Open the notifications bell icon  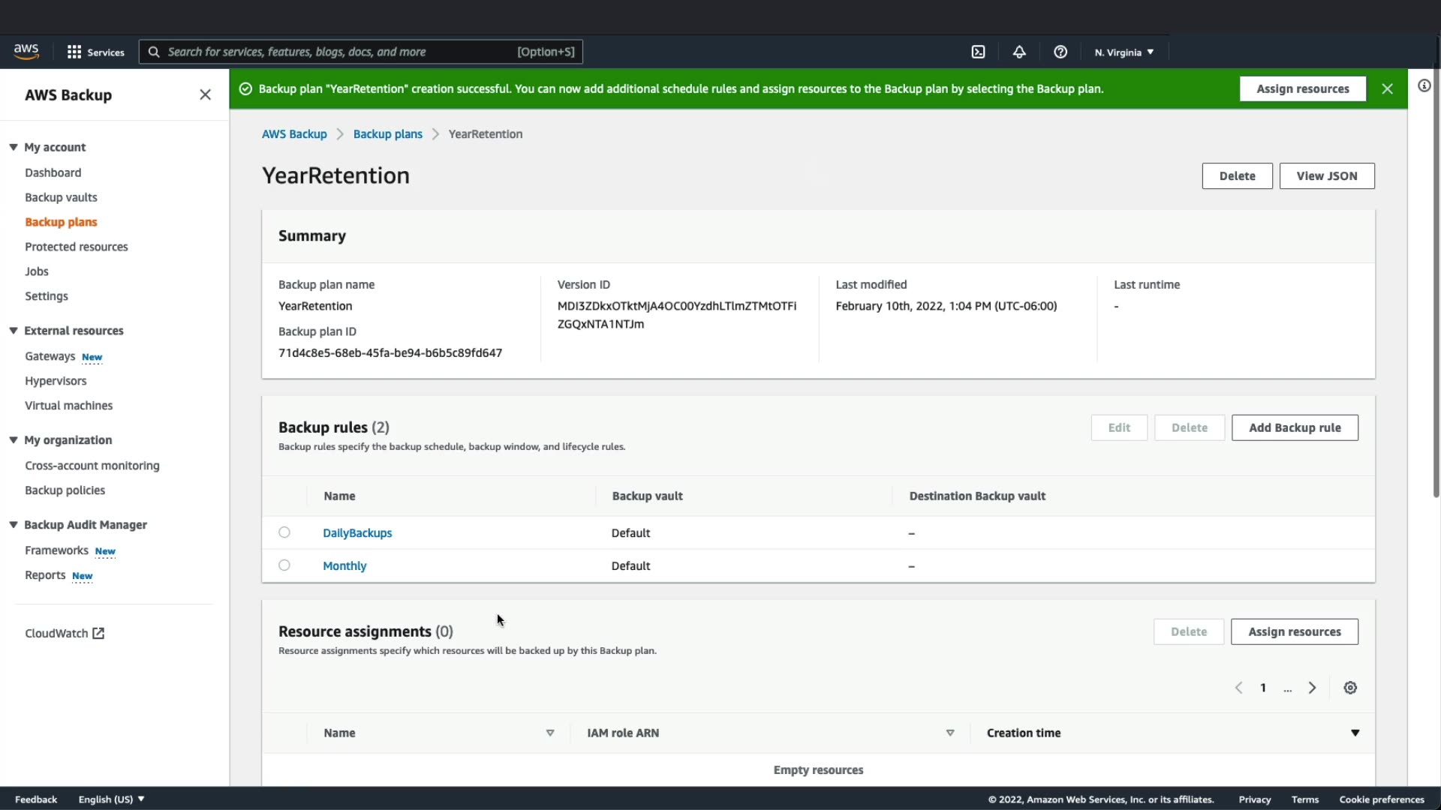[1019, 52]
